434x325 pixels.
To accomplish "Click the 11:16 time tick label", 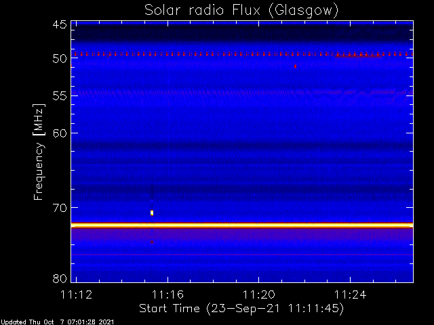I will (167, 295).
